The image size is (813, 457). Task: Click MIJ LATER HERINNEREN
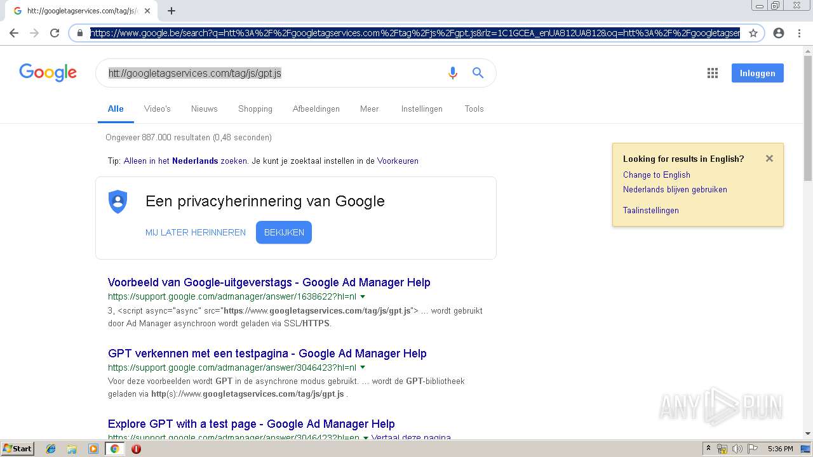pos(196,232)
